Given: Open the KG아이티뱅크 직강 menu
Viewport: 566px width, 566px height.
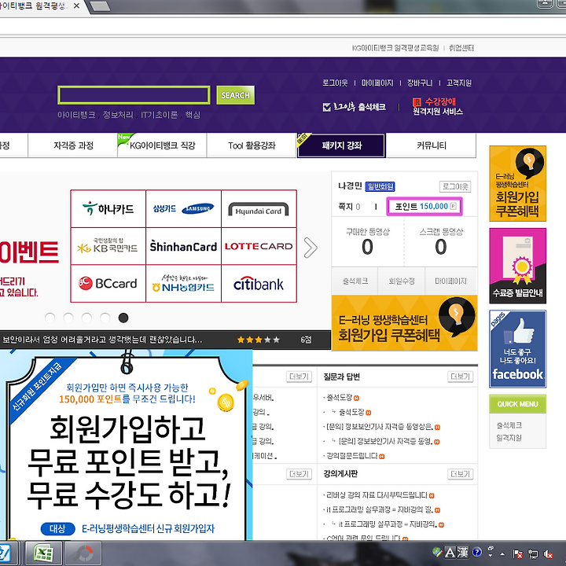Looking at the screenshot, I should pyautogui.click(x=162, y=145).
